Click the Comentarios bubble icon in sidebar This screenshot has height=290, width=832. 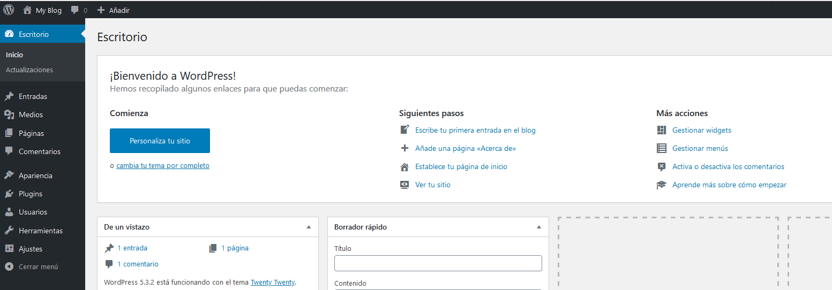click(x=9, y=151)
